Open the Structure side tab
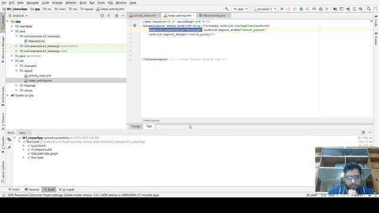Screen dimensions: 379x213 (x=3, y=122)
